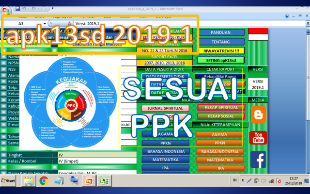Open the JURNAL SPIRITUAL button
Screen dimensions: 310x194
(165, 108)
